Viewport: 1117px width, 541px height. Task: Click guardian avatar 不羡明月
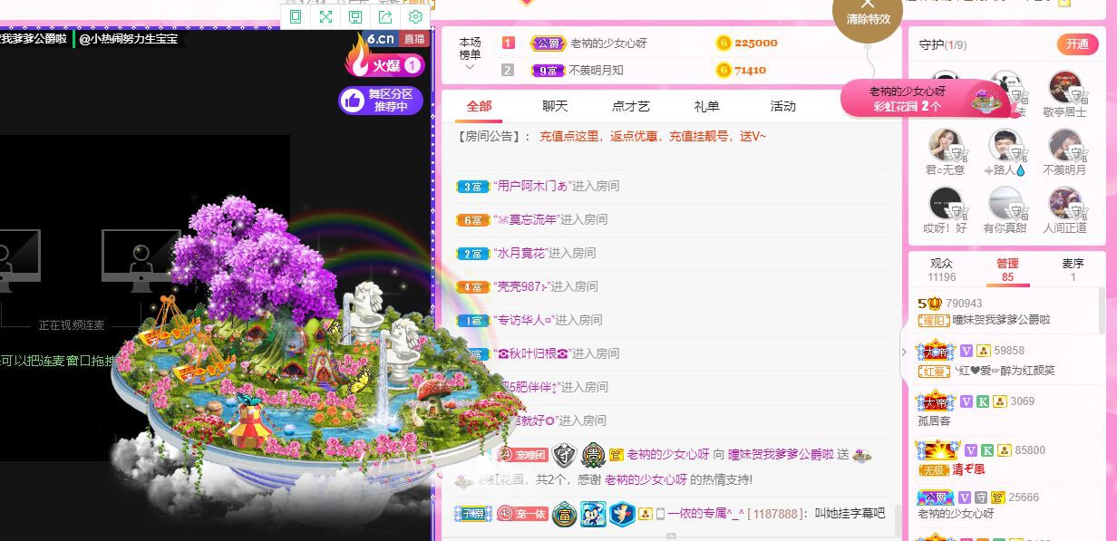click(x=1064, y=145)
